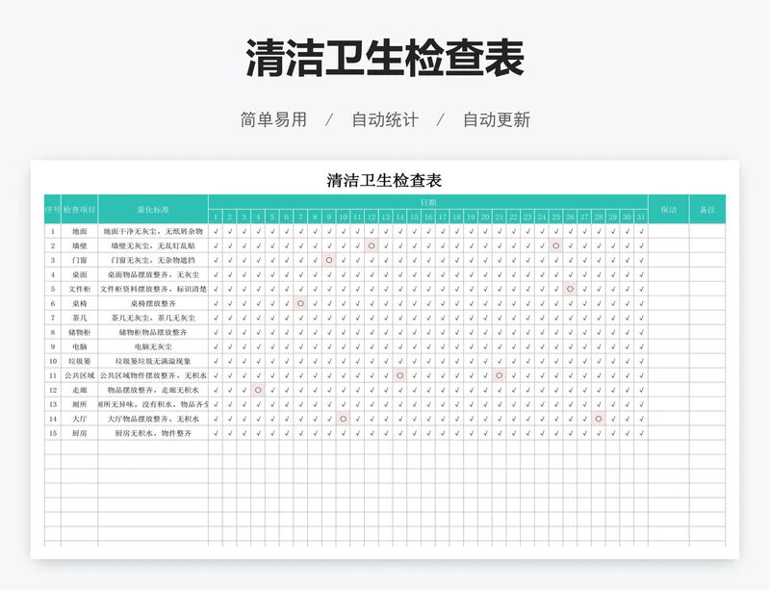Select the 大厅 item cell
The height and width of the screenshot is (590, 770).
(80, 419)
